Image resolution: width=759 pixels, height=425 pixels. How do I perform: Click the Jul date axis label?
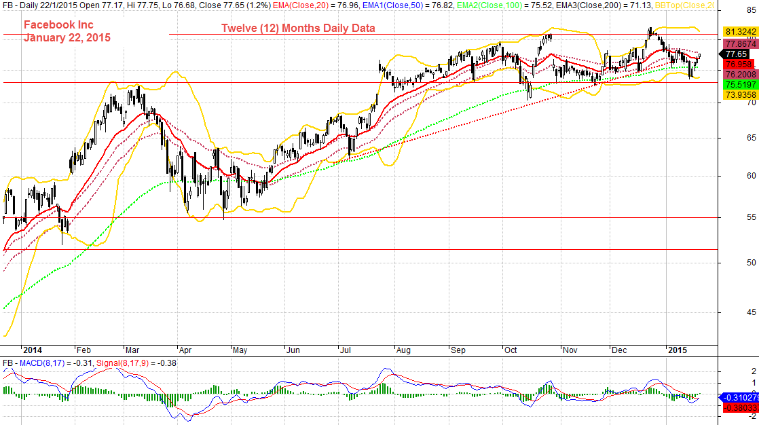pos(345,350)
